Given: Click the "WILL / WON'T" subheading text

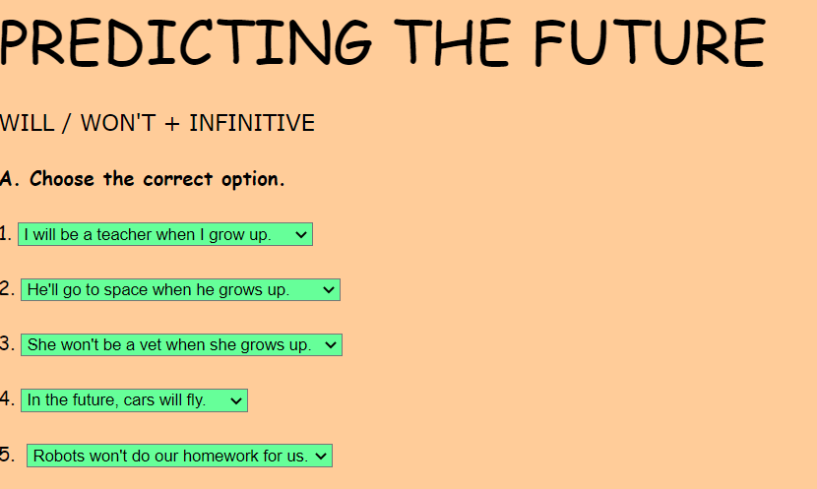Looking at the screenshot, I should [x=78, y=123].
